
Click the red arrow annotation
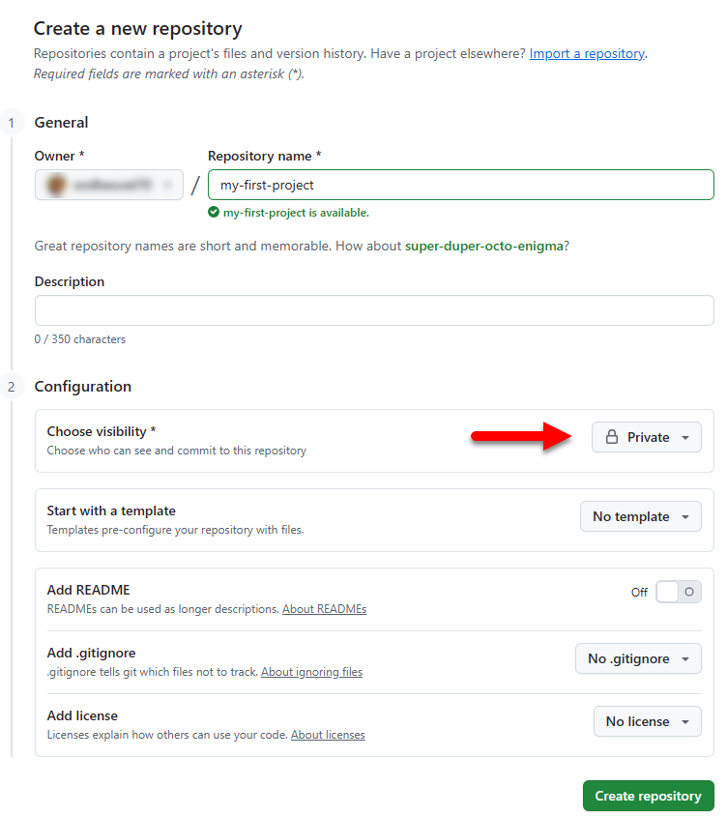522,437
